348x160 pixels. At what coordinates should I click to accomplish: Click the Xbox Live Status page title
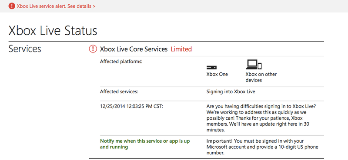(x=53, y=30)
